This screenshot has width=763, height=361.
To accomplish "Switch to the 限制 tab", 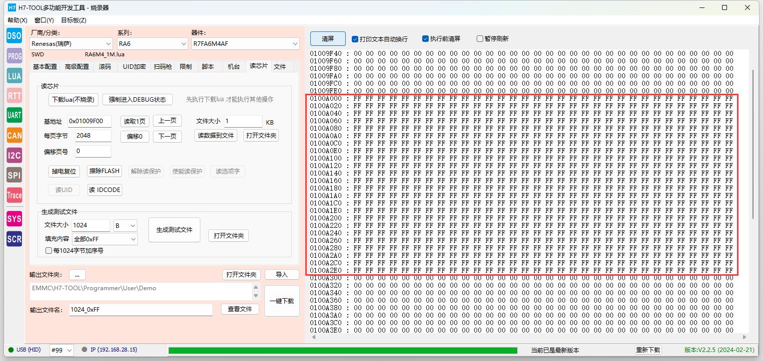I will click(x=186, y=66).
